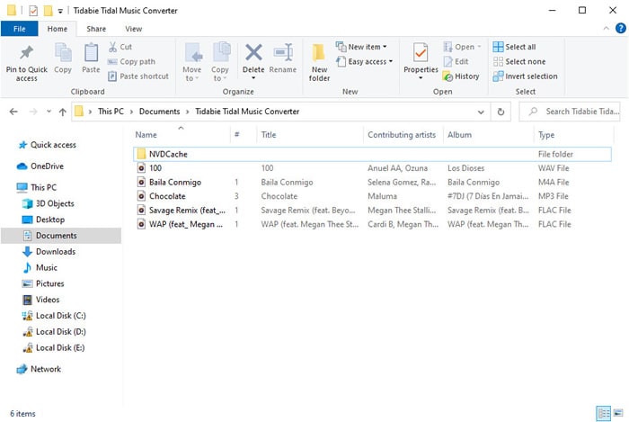
Task: Open the Customize Quick Access Toolbar dropdown
Action: click(60, 11)
